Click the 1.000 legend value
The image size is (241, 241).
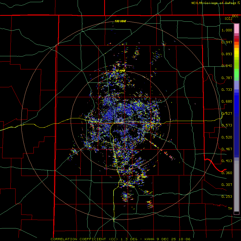click(227, 30)
